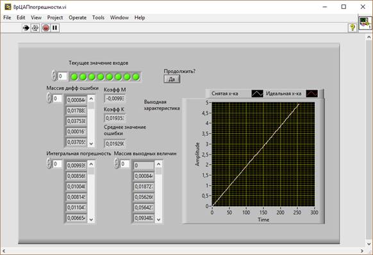Screen dimensions: 373x255
Task: Toggle the last green LED input
Action: tap(136, 77)
